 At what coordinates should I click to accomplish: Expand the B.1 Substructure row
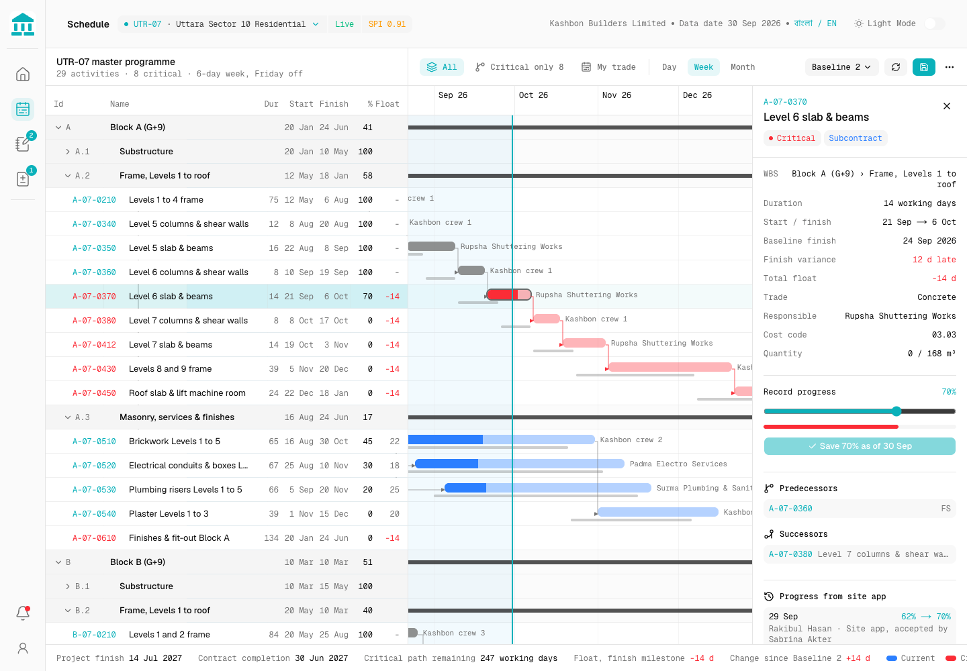[x=68, y=586]
